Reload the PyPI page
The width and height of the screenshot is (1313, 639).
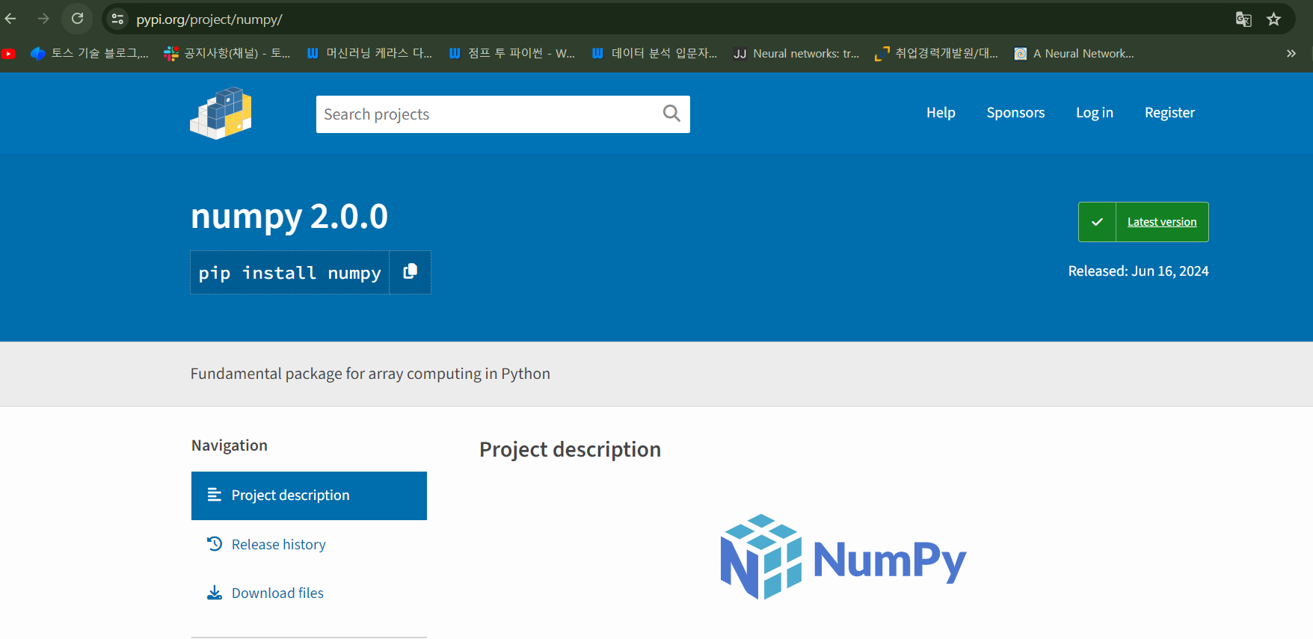[x=77, y=19]
